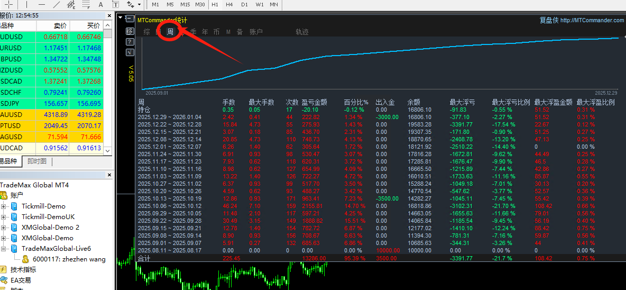Select the text label tool

click(115, 4)
